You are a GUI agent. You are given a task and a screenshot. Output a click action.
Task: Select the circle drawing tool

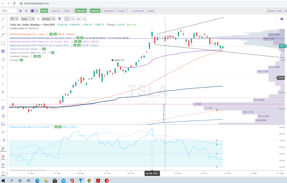(3, 59)
